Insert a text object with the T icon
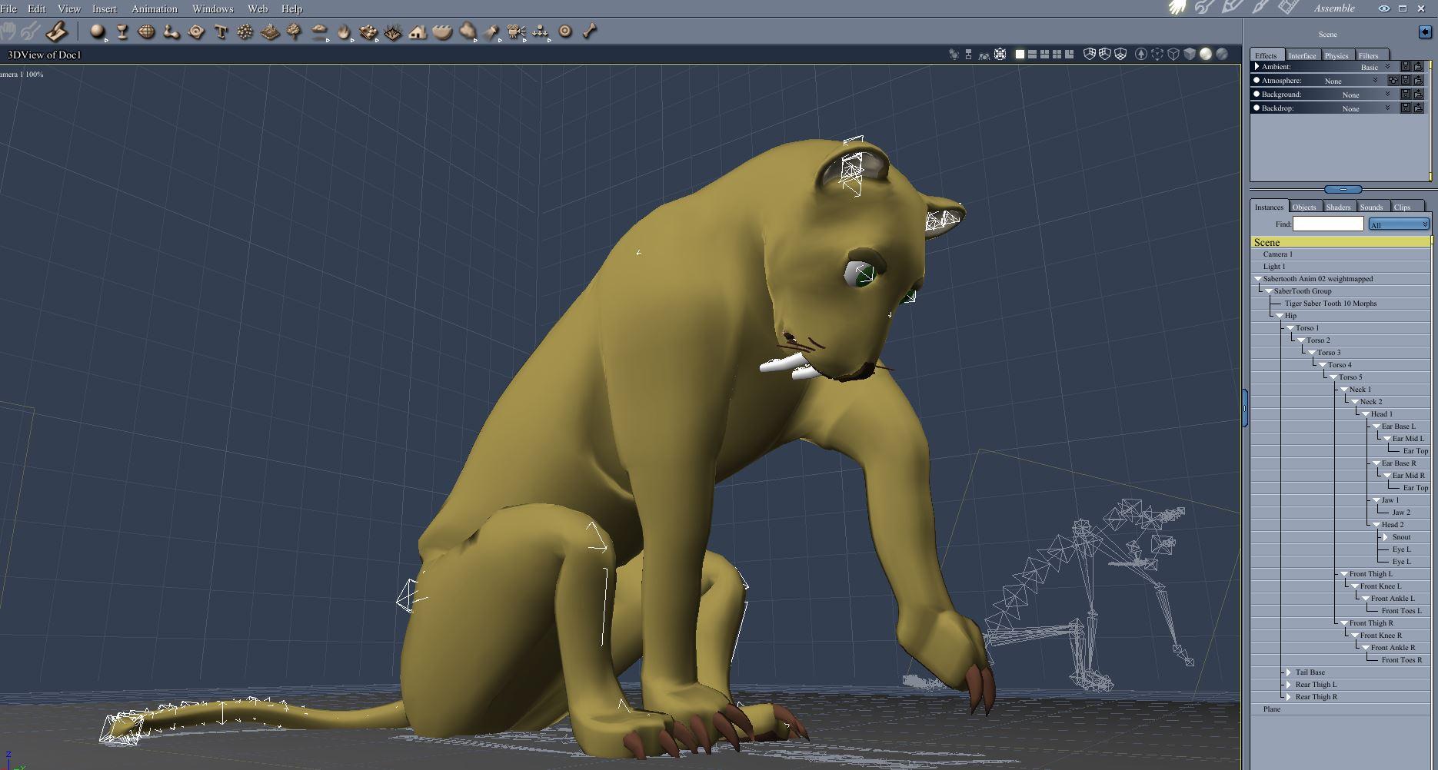Viewport: 1438px width, 770px height. tap(221, 32)
